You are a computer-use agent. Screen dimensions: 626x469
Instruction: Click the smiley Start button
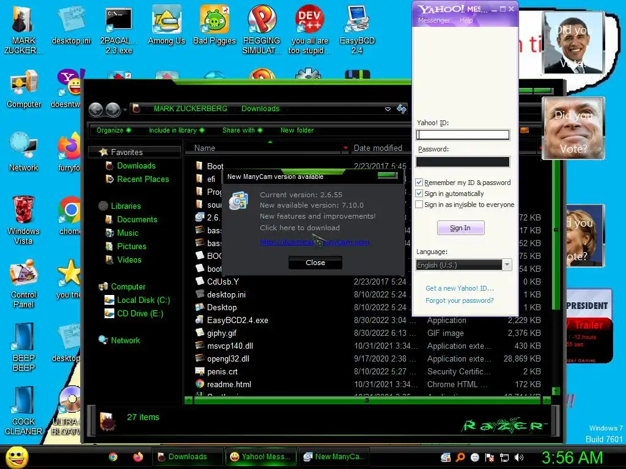[x=17, y=457]
